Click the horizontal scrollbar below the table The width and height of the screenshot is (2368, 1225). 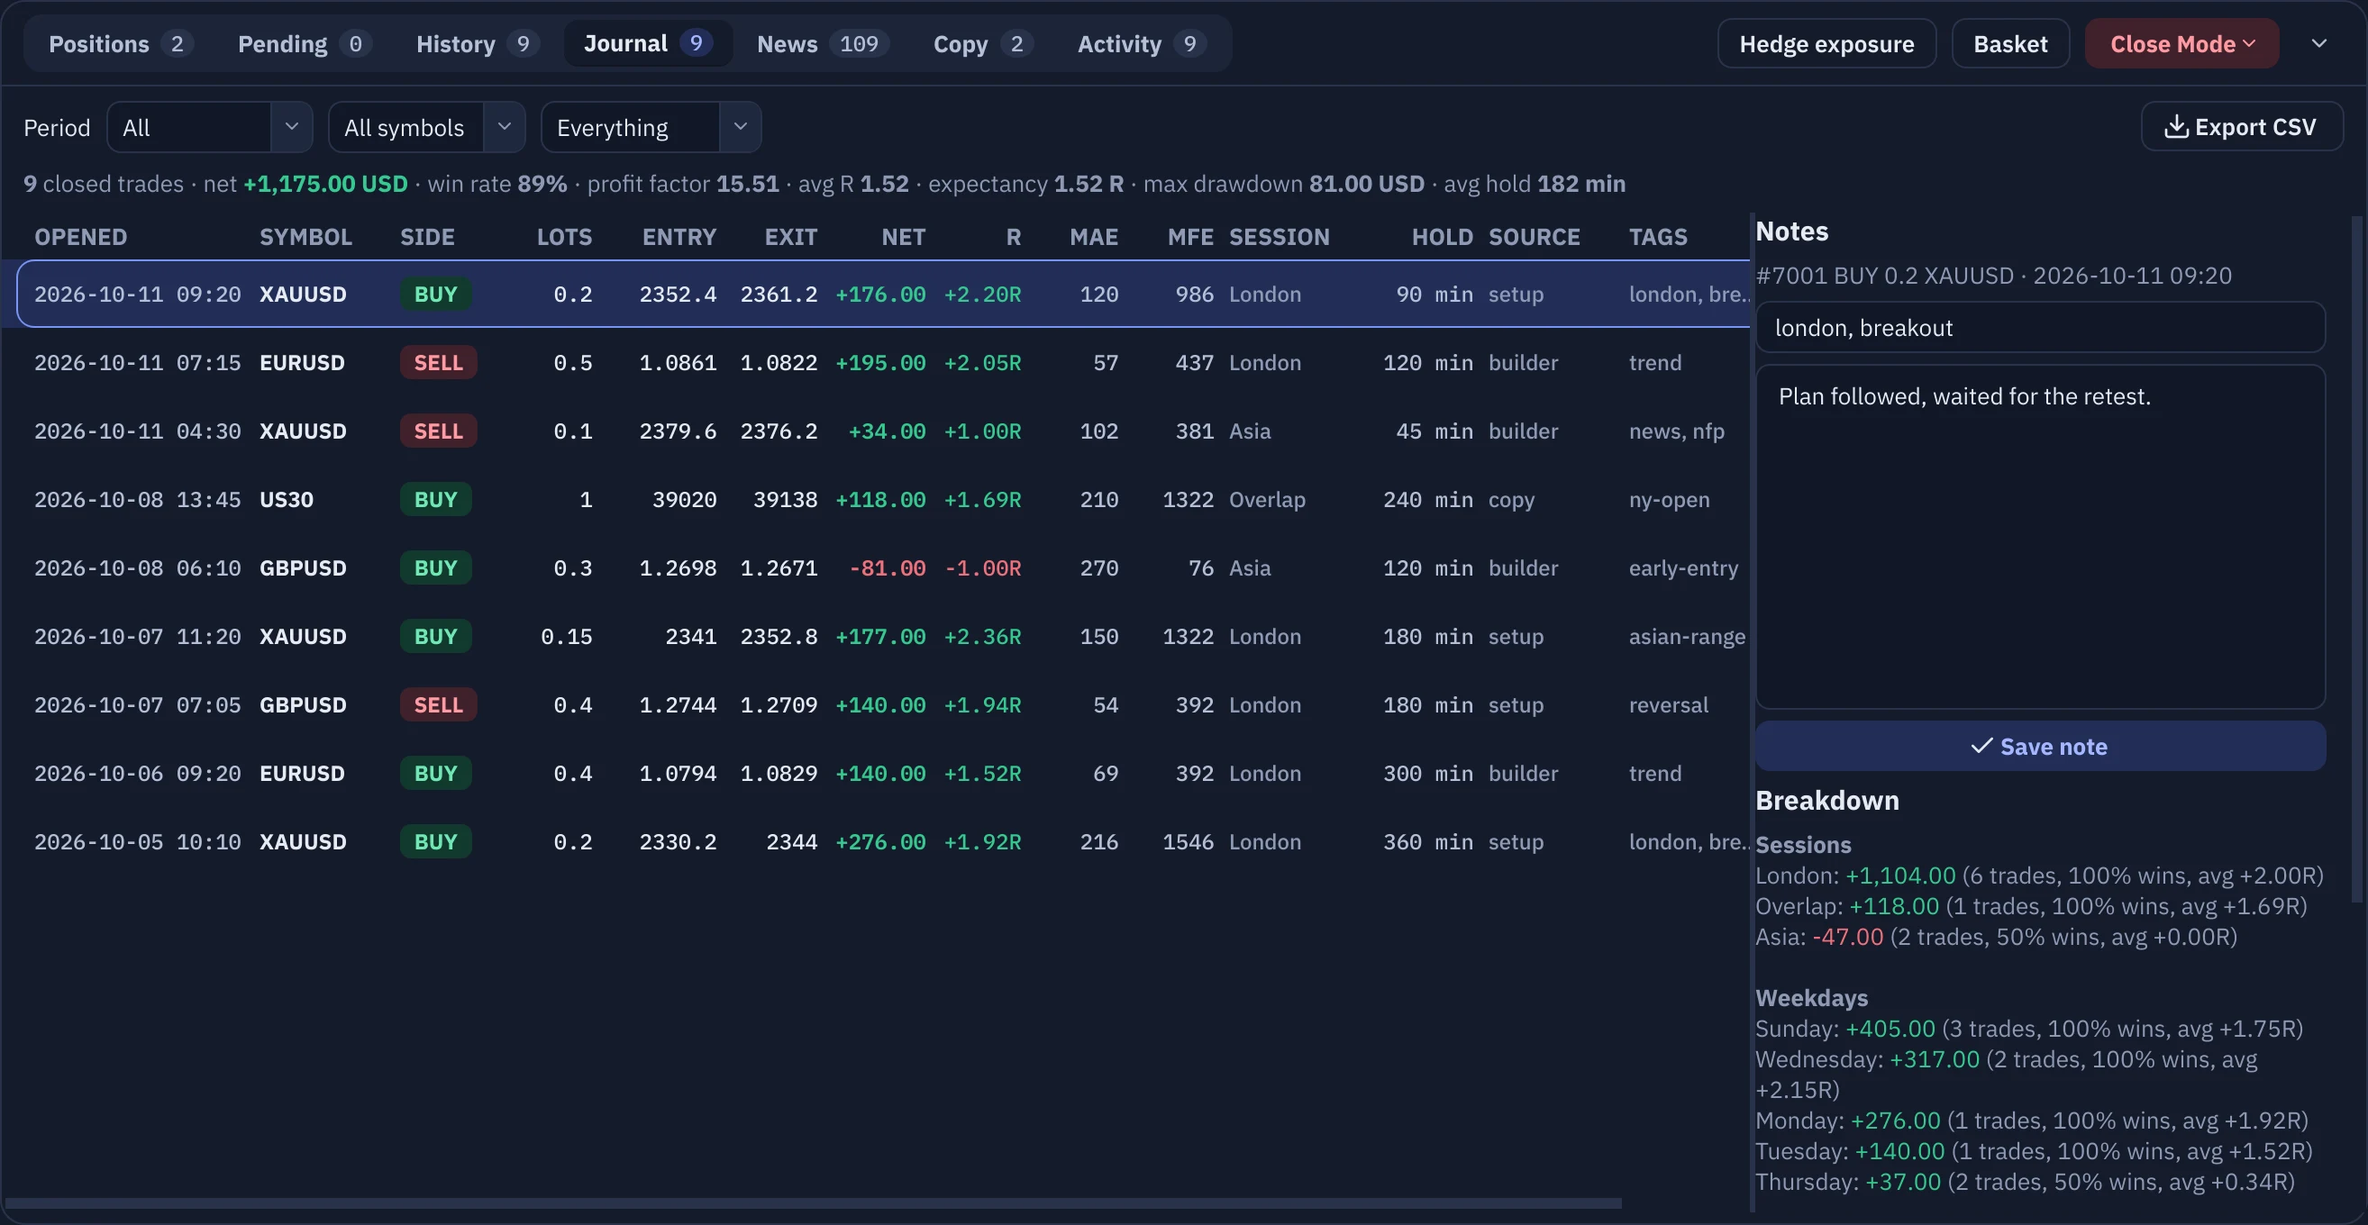coord(813,1203)
